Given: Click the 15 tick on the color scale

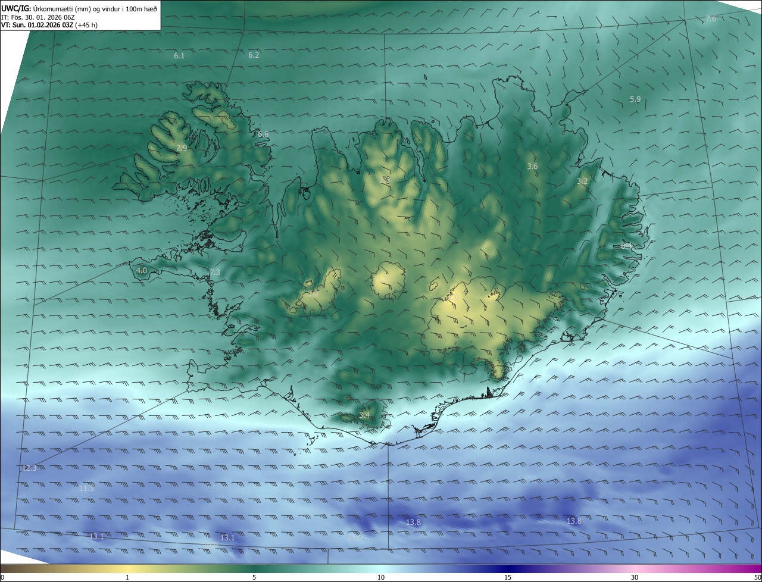Looking at the screenshot, I should coord(508,577).
